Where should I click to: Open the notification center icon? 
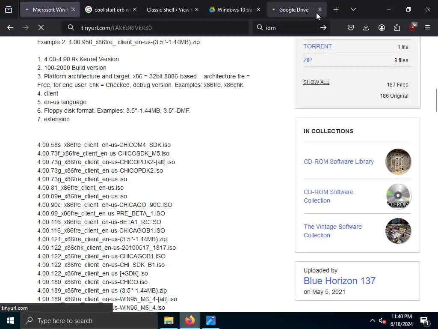point(425,320)
